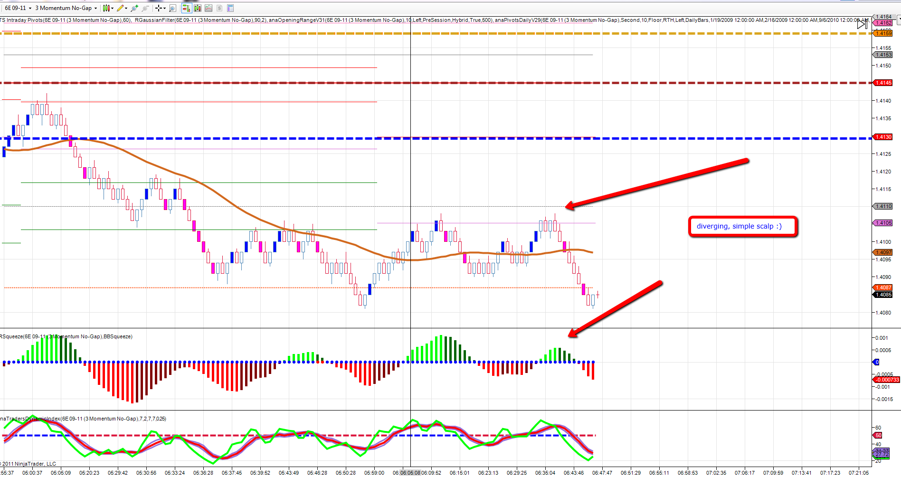Viewport: 901px width, 478px height.
Task: Click the 05:05:09 time axis label
Action: coord(61,473)
